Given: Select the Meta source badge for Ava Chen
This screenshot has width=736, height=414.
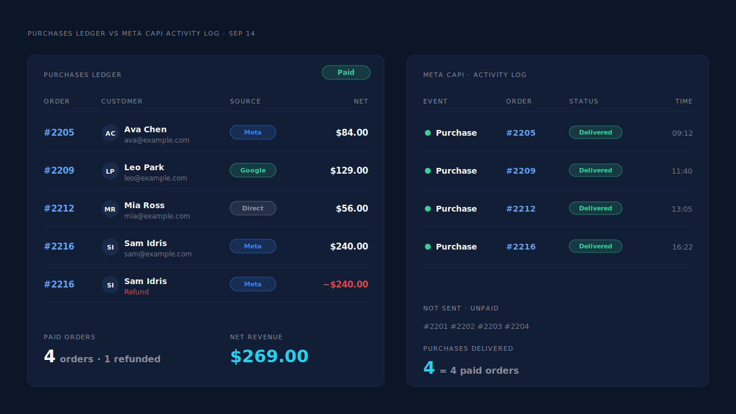Looking at the screenshot, I should [x=253, y=132].
